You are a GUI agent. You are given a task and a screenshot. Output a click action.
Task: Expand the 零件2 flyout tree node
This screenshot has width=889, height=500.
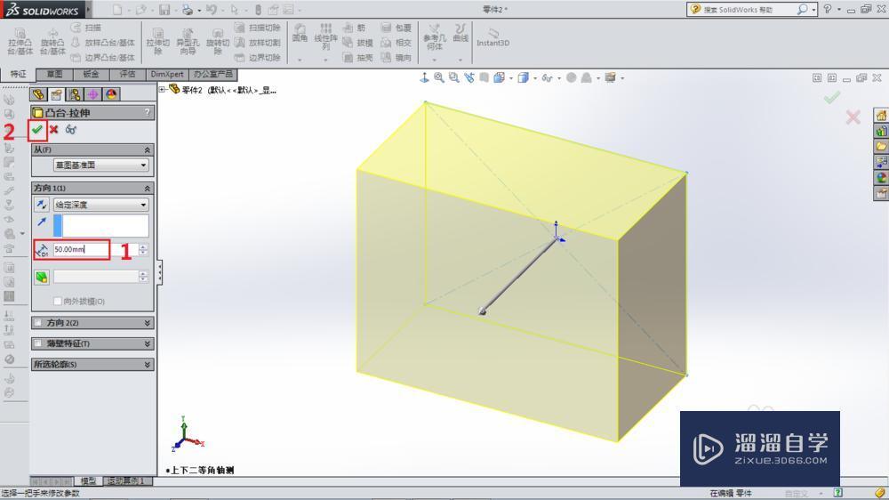162,90
